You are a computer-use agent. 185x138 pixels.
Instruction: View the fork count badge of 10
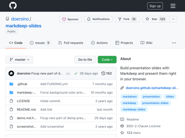[x=134, y=19]
